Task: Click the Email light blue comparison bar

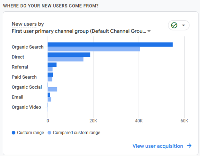Action: pos(49,100)
